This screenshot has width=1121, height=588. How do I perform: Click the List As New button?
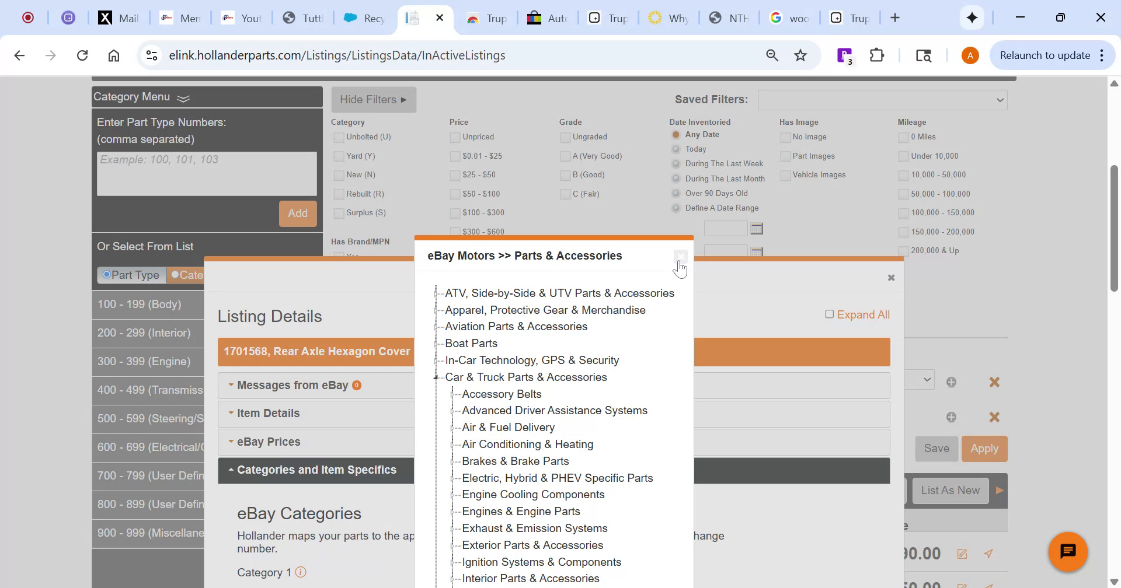point(949,490)
